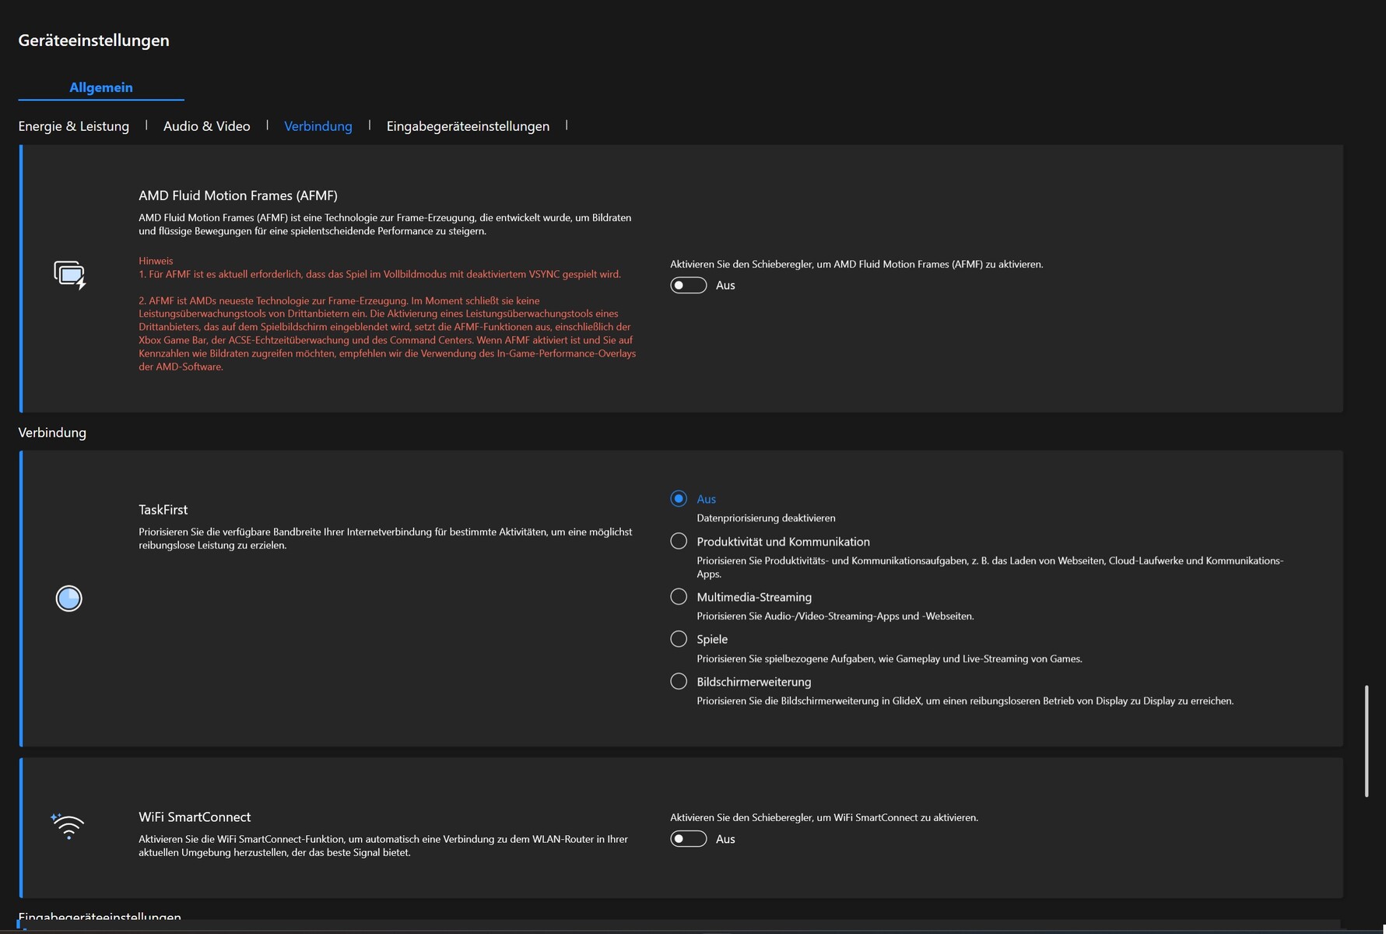The height and width of the screenshot is (934, 1386).
Task: Enable the AMD Fluid Motion Frames toggle
Action: coord(688,286)
